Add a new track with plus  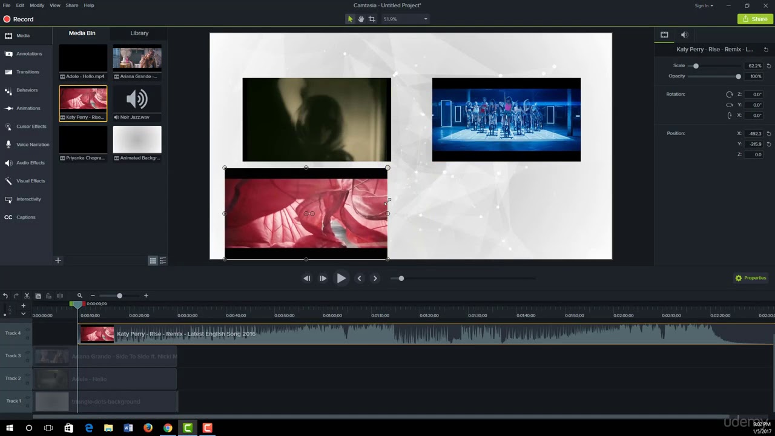point(24,306)
